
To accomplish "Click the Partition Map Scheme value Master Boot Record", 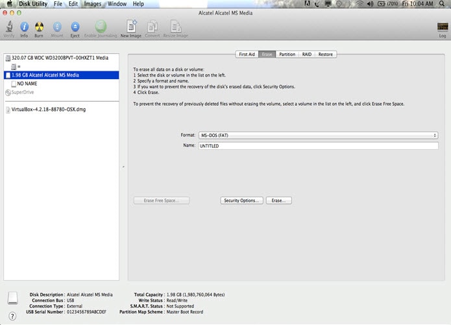I will click(x=185, y=312).
